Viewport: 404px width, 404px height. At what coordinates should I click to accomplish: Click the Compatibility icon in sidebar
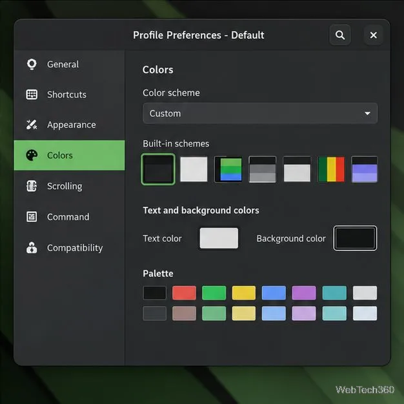pos(32,248)
